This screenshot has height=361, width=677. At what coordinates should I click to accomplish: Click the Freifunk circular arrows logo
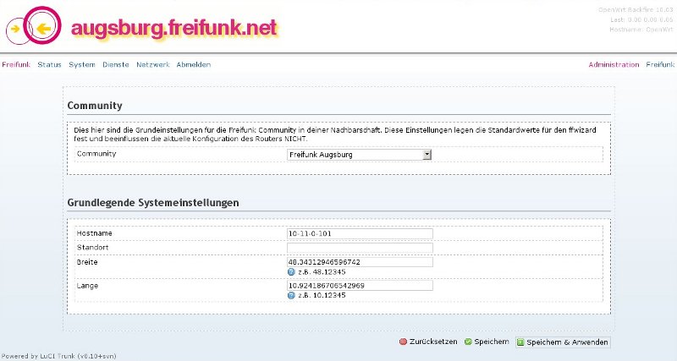(34, 29)
